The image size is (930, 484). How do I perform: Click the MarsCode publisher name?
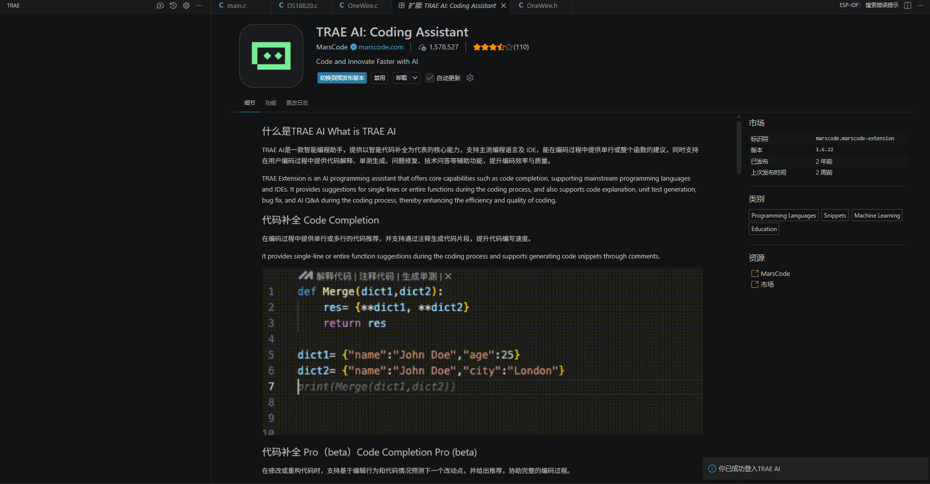point(332,47)
